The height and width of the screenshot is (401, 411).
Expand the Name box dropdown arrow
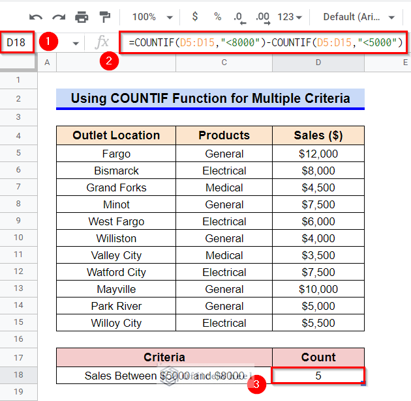[76, 44]
